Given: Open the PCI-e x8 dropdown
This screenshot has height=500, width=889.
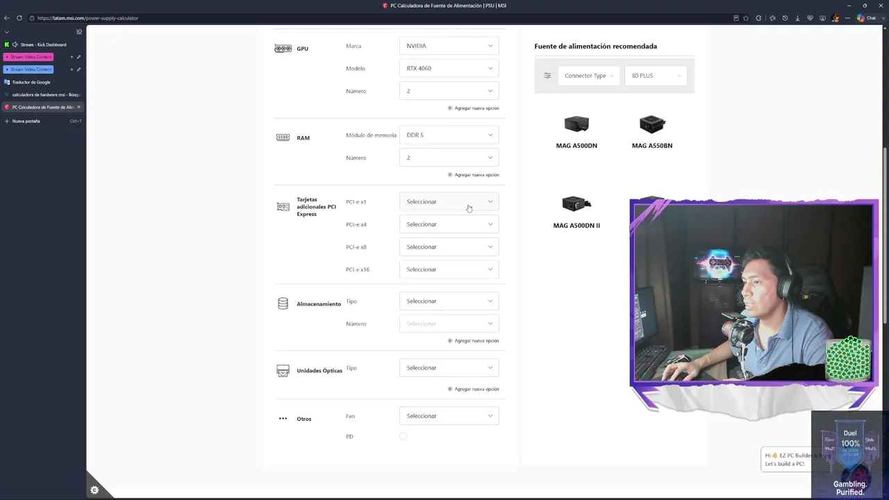Looking at the screenshot, I should pyautogui.click(x=449, y=247).
